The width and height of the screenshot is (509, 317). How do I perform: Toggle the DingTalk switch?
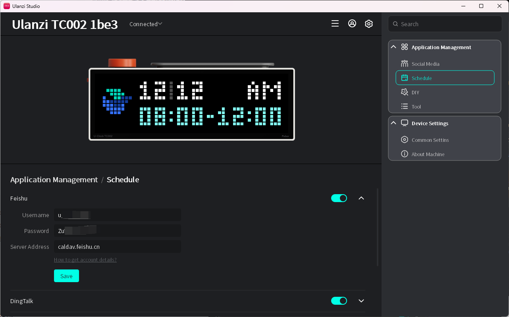[339, 301]
